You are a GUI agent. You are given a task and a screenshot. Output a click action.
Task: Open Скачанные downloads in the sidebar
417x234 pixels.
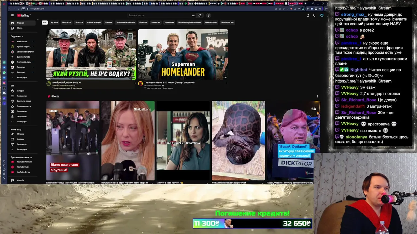point(22,116)
